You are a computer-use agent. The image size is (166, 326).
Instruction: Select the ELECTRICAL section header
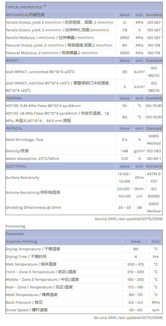(16, 166)
